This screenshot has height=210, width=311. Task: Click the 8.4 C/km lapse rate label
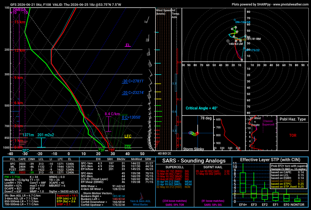[x=112, y=114]
